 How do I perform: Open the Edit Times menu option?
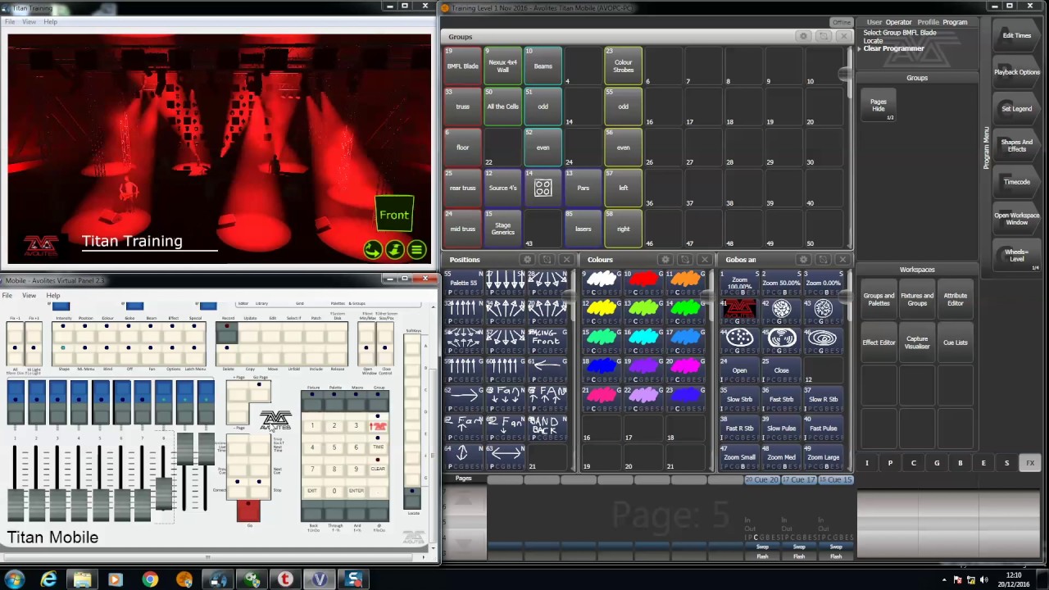point(1017,35)
